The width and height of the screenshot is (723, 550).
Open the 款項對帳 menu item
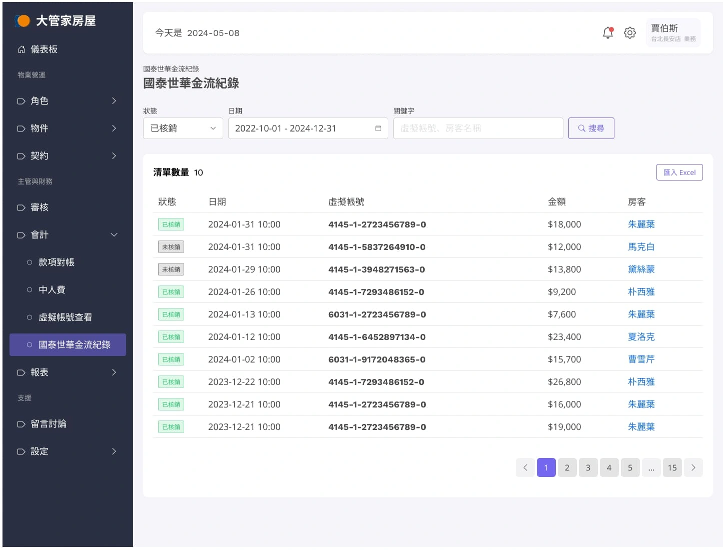point(56,261)
